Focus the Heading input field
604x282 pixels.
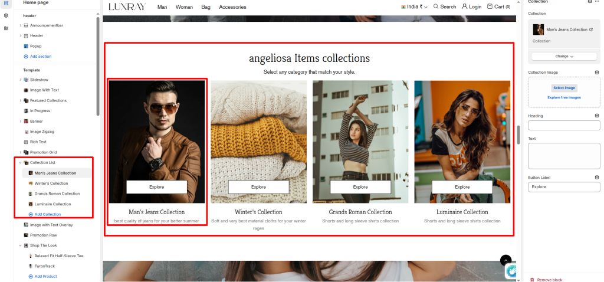(564, 126)
